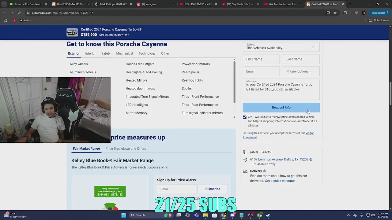Open Microsoft Teams from the taskbar

[197, 215]
